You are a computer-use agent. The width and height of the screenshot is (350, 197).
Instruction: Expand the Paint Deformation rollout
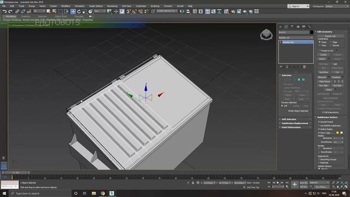tap(295, 128)
